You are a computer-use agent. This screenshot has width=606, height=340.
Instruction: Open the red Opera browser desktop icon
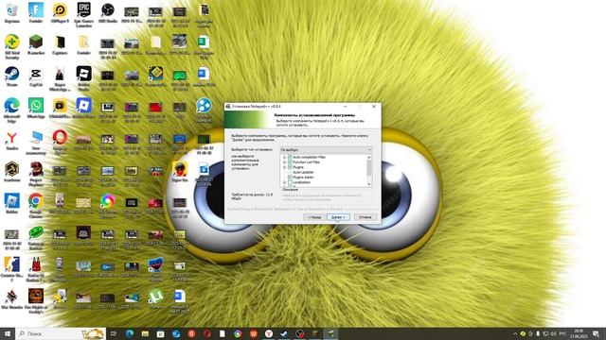[x=60, y=143]
